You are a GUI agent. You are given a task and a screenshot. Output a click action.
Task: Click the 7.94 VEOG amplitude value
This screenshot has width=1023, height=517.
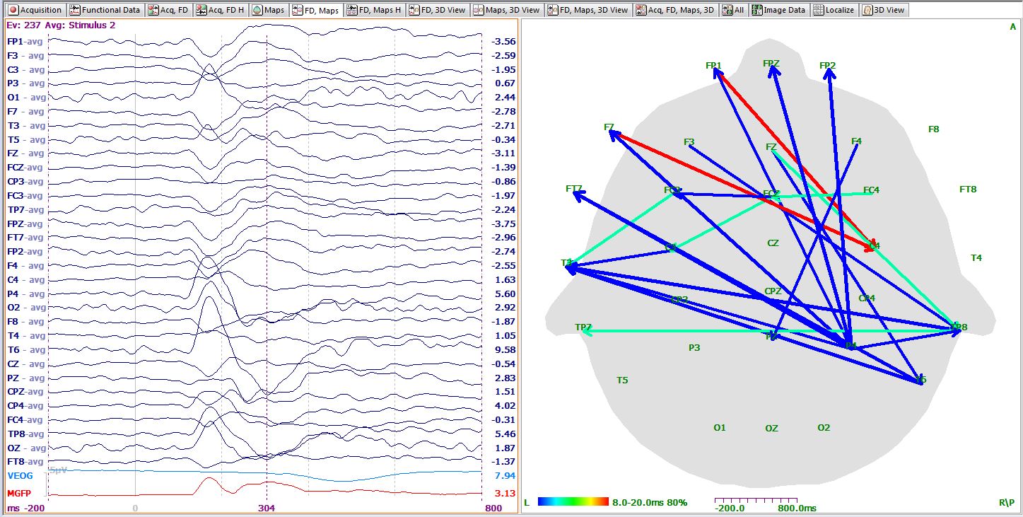pyautogui.click(x=505, y=476)
